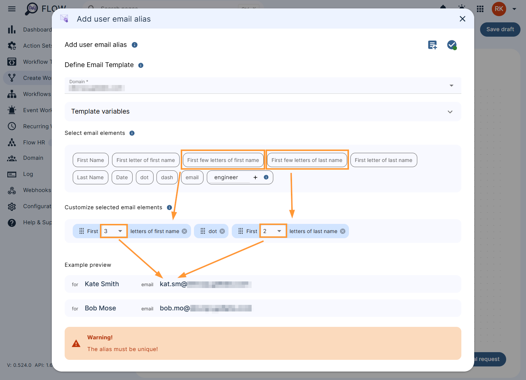Click the Dashboard bar chart icon
The height and width of the screenshot is (380, 526).
point(12,29)
